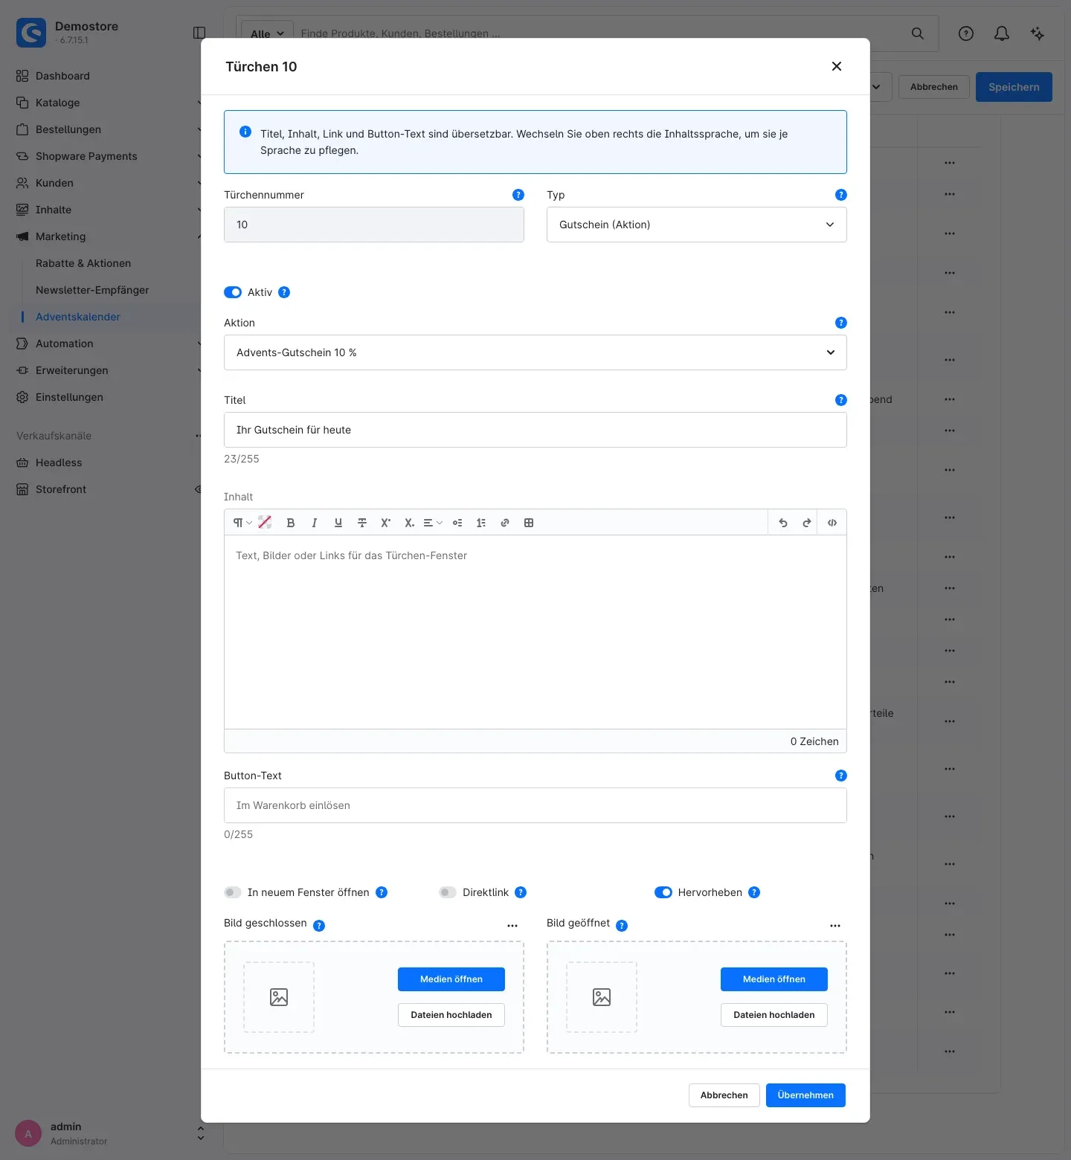Click Abbrechen in the dialog footer
This screenshot has height=1160, width=1071.
(x=724, y=1095)
